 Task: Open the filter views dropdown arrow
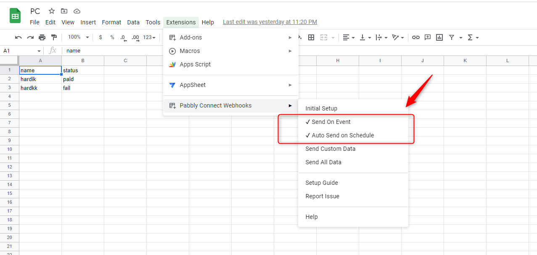click(x=461, y=37)
